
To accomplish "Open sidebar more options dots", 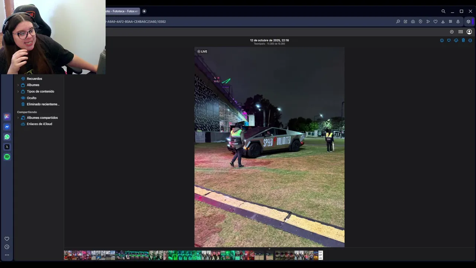I will 7,255.
